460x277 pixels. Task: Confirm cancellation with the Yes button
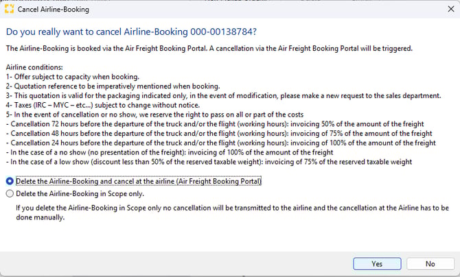pyautogui.click(x=377, y=264)
